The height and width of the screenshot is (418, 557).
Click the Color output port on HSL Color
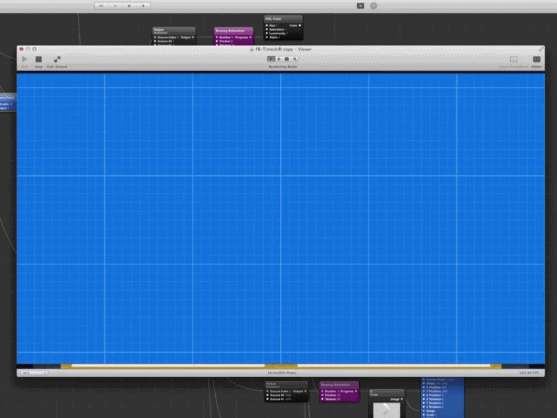pyautogui.click(x=300, y=26)
